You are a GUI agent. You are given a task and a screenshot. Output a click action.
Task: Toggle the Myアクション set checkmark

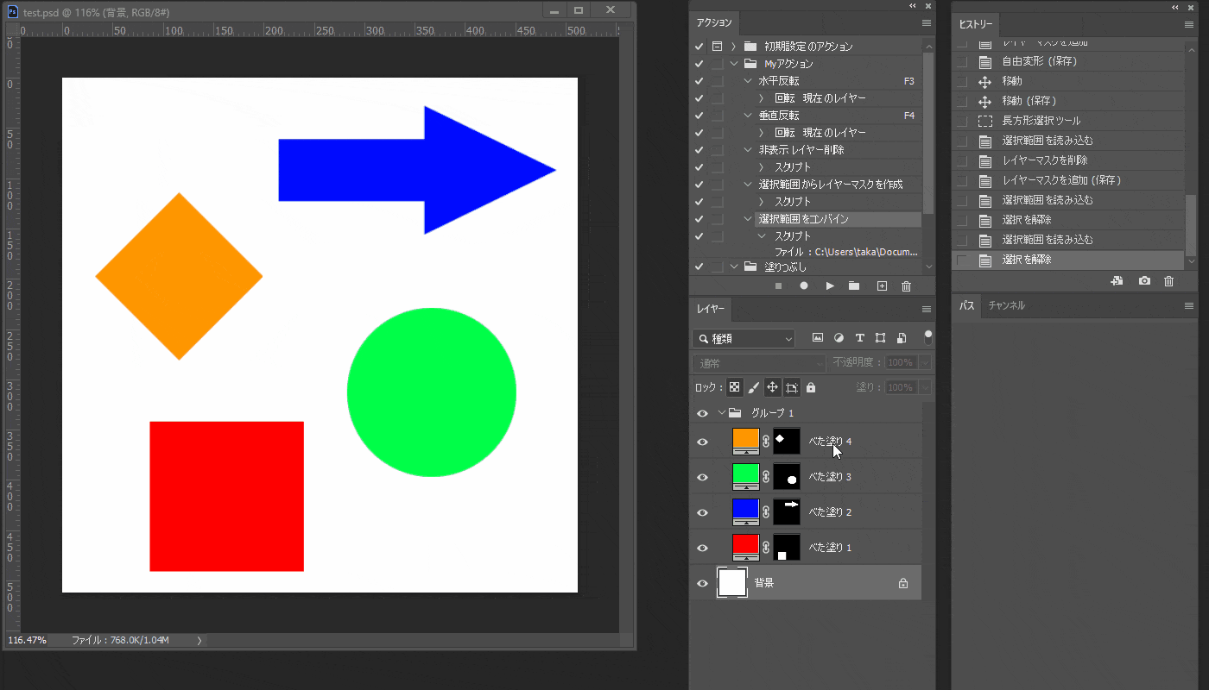[x=699, y=64]
